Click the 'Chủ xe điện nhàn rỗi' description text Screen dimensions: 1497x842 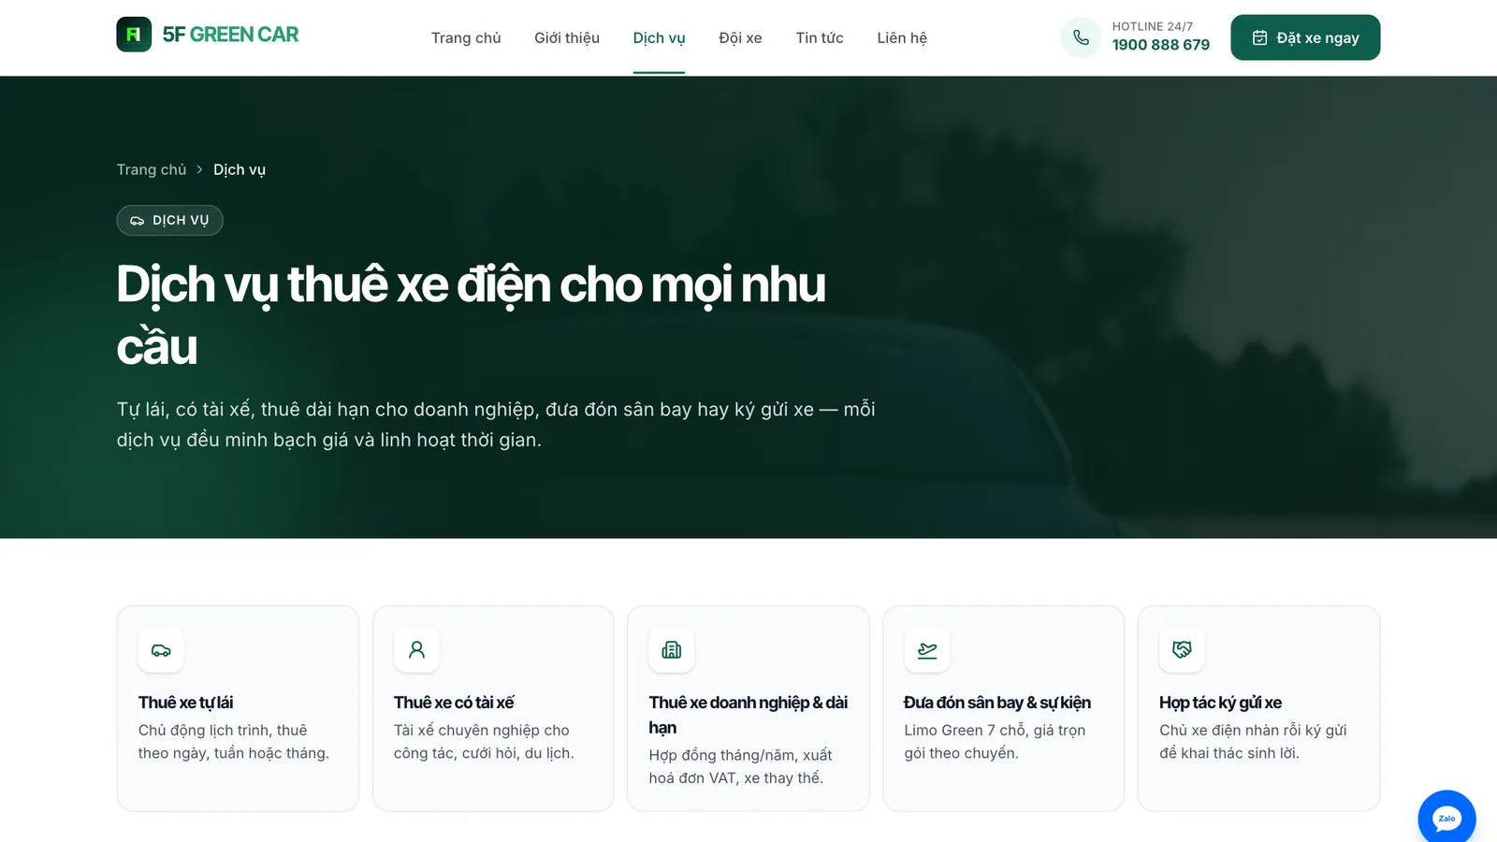click(1253, 742)
